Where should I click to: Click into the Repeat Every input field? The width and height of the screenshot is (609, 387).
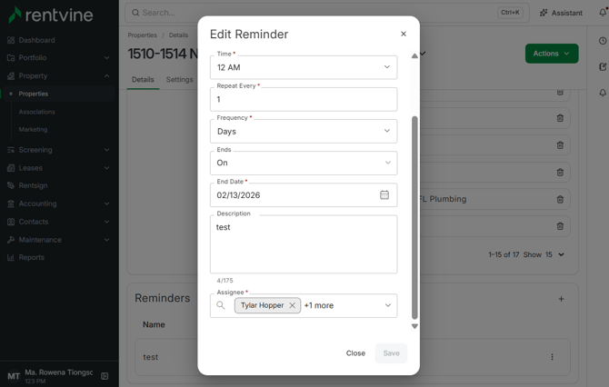click(304, 99)
